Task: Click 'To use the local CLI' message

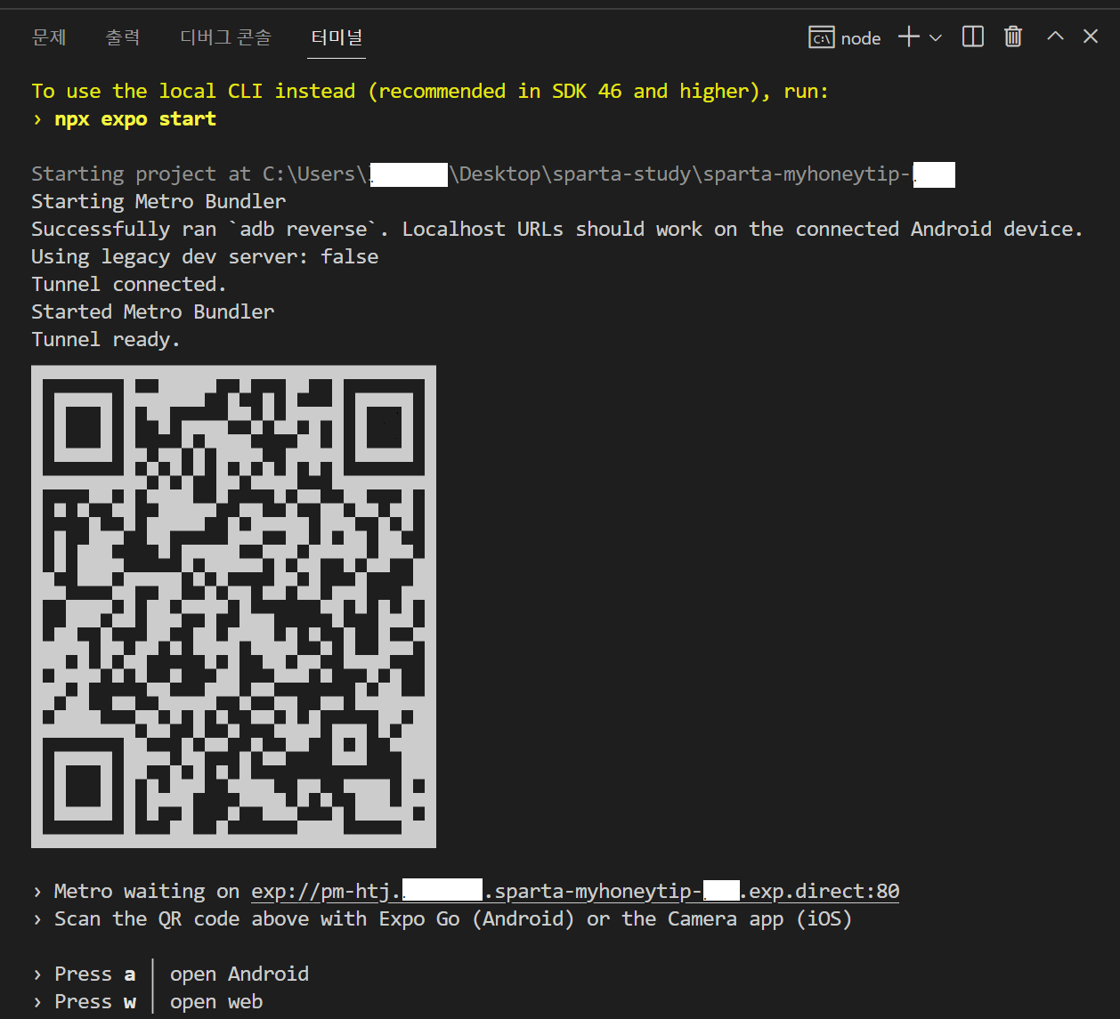Action: [430, 92]
